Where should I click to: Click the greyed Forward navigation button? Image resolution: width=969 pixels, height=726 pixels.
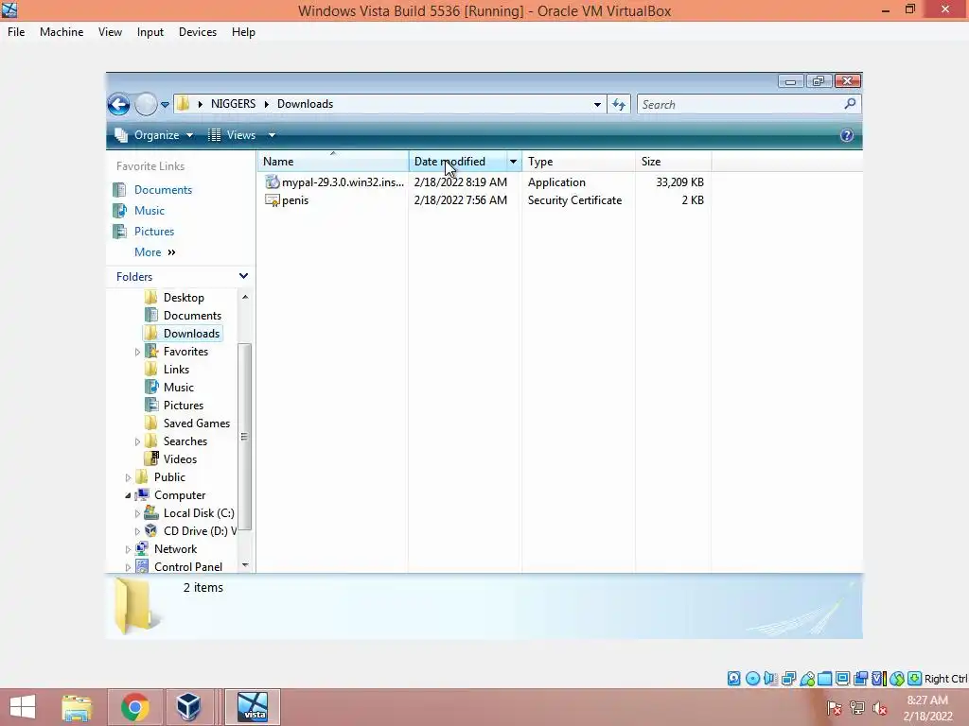146,104
